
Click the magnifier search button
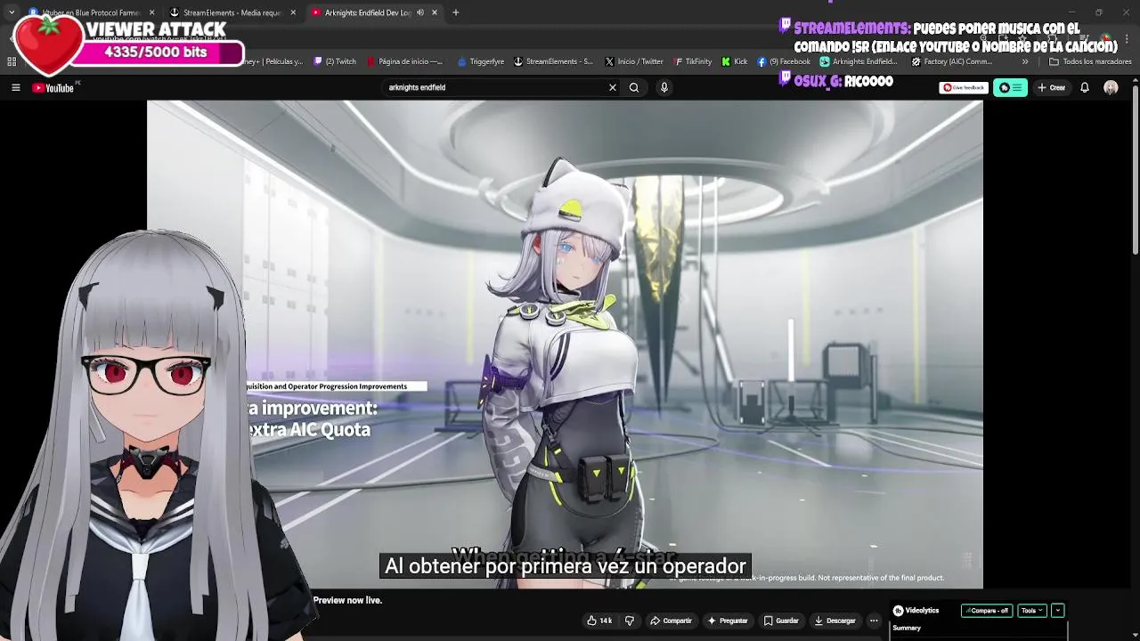click(x=634, y=87)
